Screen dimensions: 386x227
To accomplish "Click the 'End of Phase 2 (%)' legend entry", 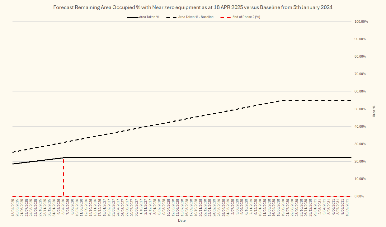I will pyautogui.click(x=246, y=17).
